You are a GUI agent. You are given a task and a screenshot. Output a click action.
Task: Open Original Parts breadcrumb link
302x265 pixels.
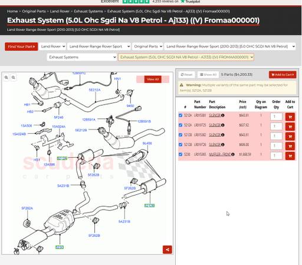pyautogui.click(x=34, y=11)
